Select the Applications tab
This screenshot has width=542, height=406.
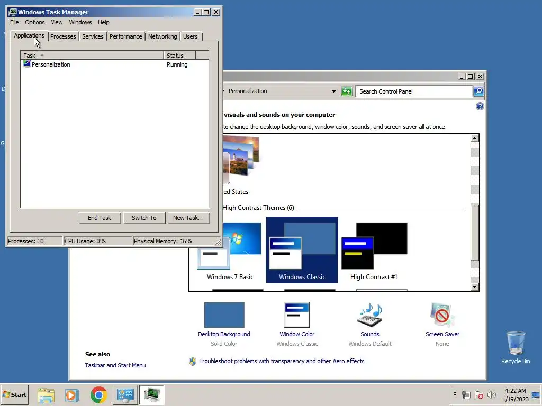[x=29, y=35]
